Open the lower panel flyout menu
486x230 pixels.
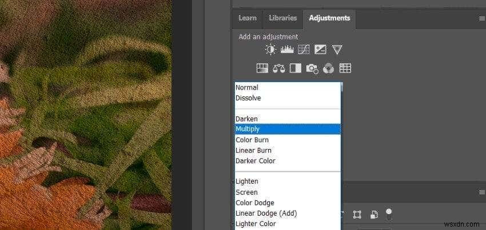click(481, 192)
